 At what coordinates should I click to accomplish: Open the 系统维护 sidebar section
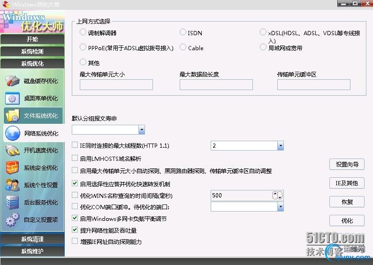pos(32,251)
